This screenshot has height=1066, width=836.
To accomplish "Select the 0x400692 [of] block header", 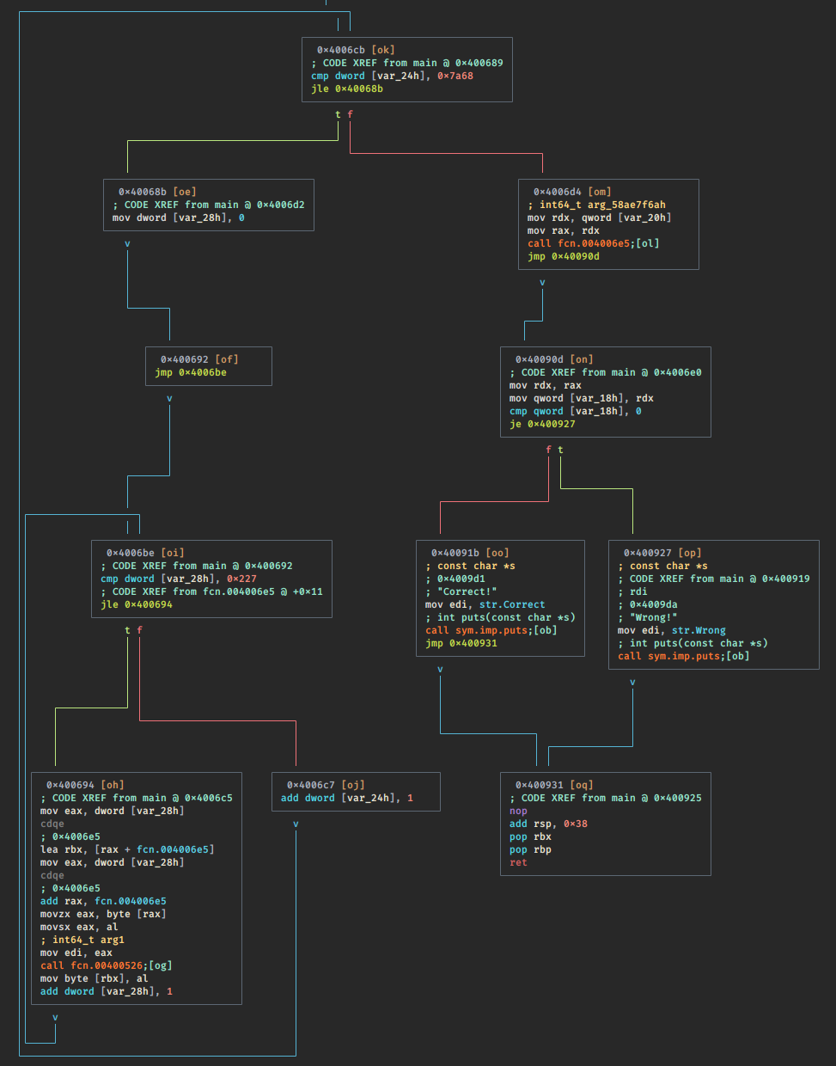I will (199, 359).
